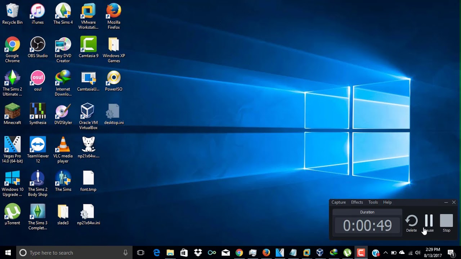Select the PowerISO desktop shortcut
Image resolution: width=461 pixels, height=259 pixels.
(113, 81)
